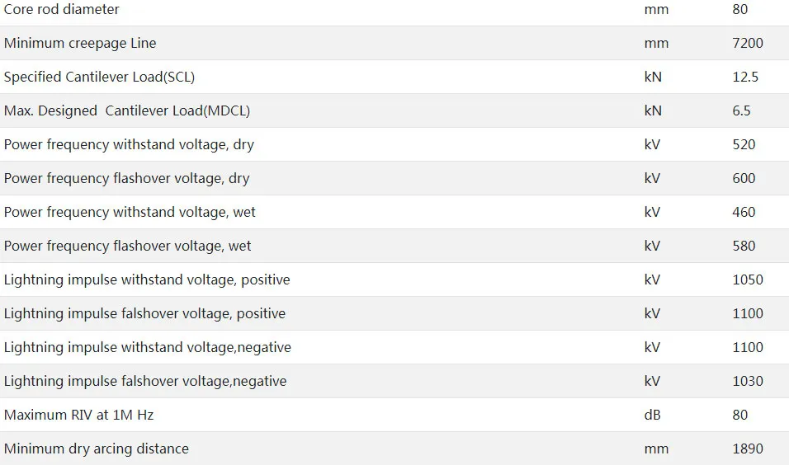Click 'Power frequency withstand voltage, dry' label
Screen dimensions: 789x465
pos(129,145)
